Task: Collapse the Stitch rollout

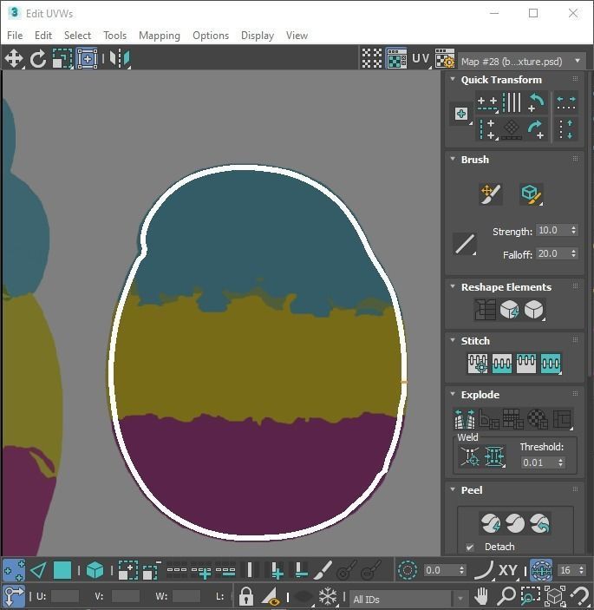Action: 453,340
